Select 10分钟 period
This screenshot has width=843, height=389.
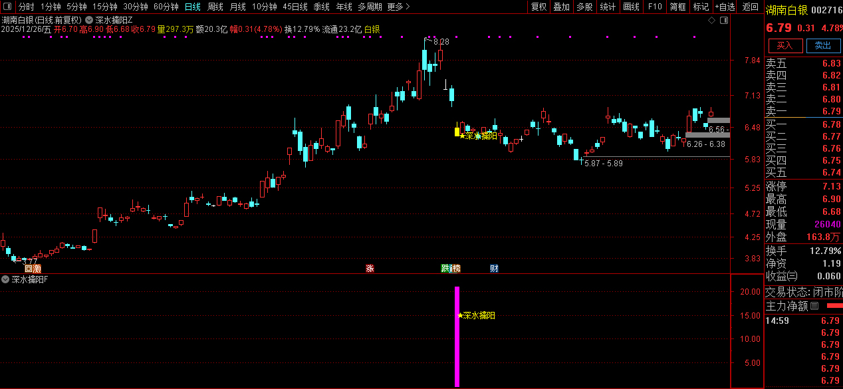coord(264,7)
